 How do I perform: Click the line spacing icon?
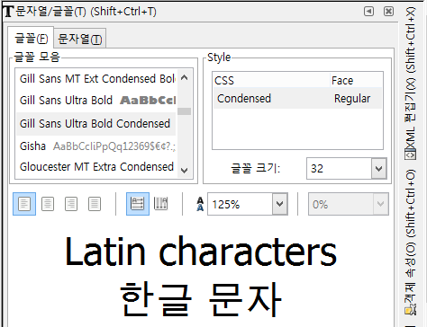coord(200,204)
